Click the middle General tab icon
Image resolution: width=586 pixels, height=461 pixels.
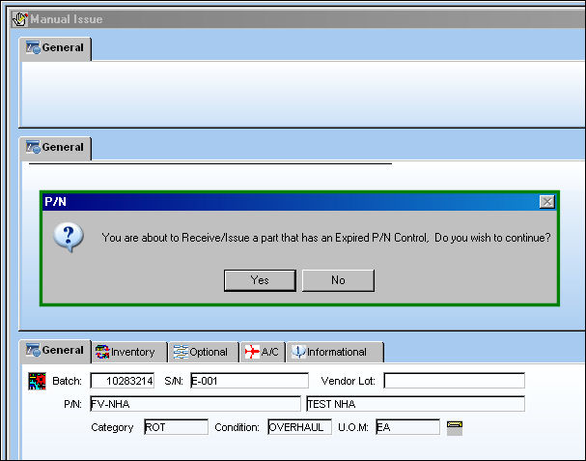33,147
